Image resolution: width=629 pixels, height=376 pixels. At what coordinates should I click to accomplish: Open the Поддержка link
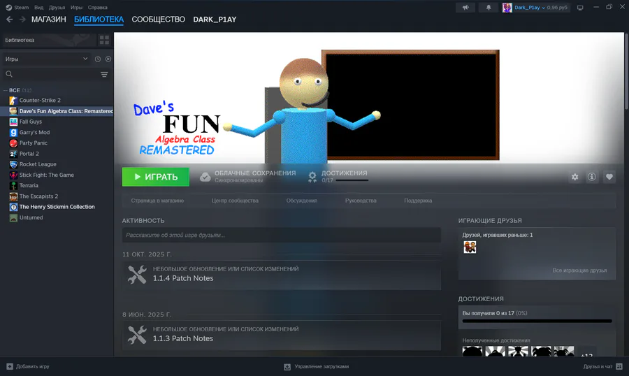[418, 201]
